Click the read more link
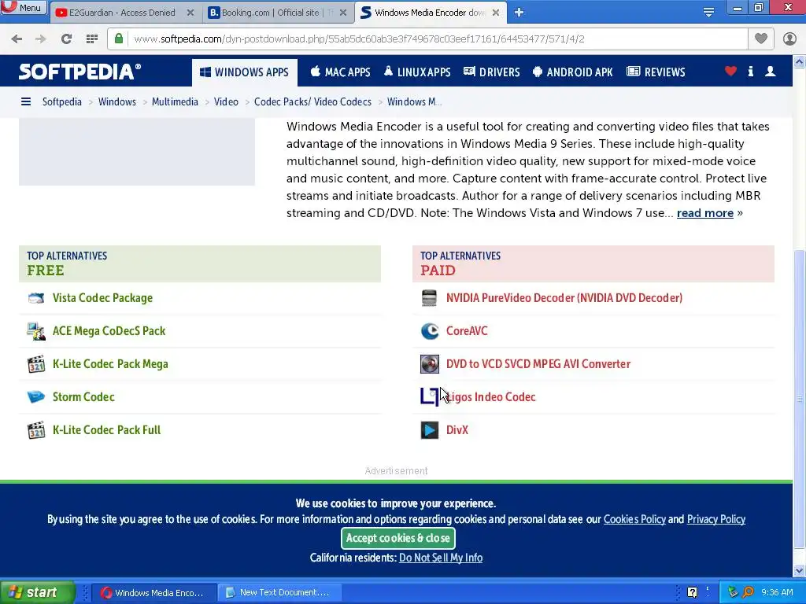 [x=704, y=213]
